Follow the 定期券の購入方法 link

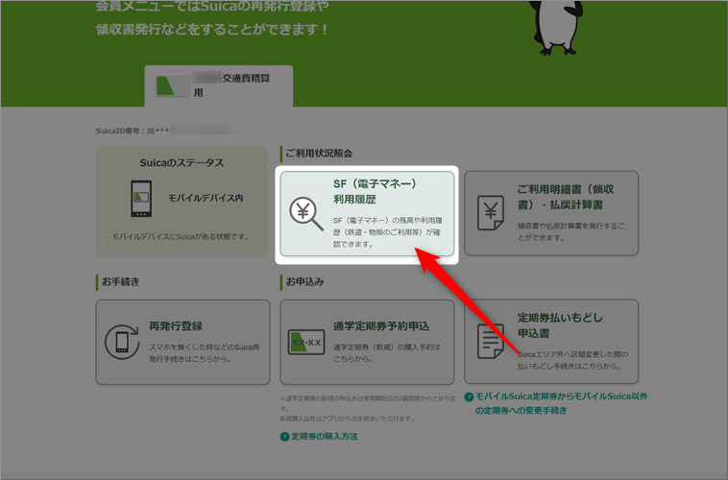point(325,437)
